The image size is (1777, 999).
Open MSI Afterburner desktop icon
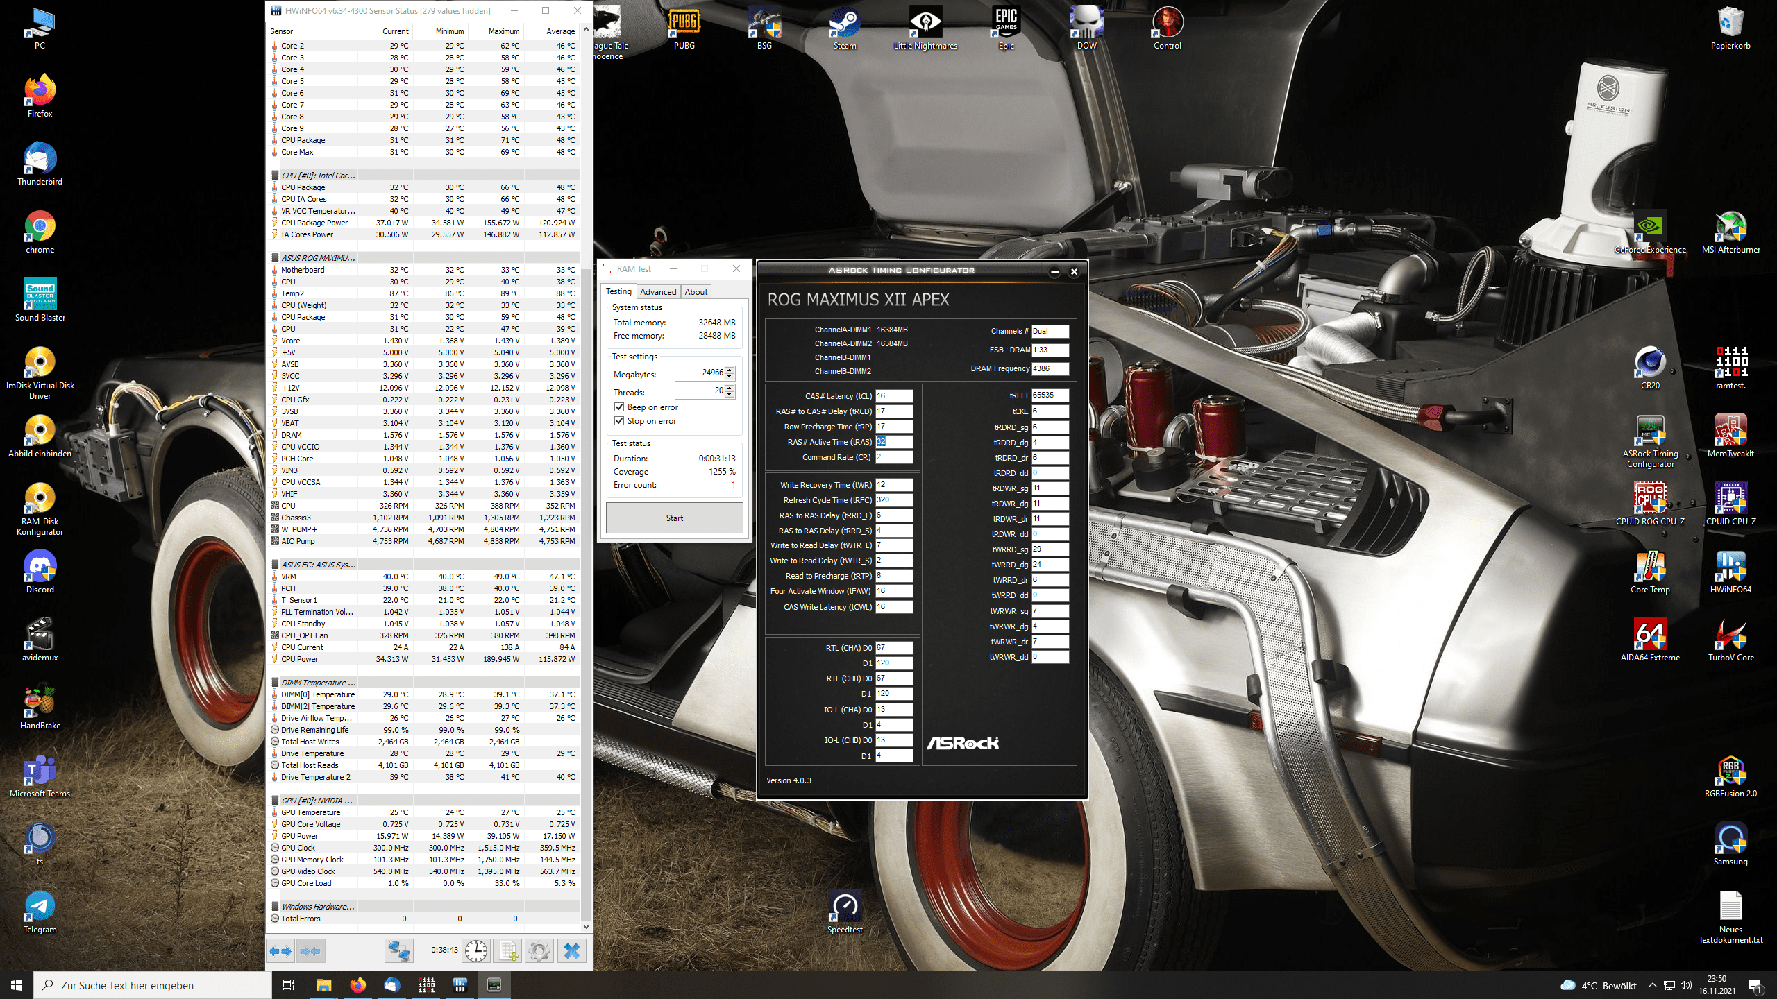point(1730,232)
